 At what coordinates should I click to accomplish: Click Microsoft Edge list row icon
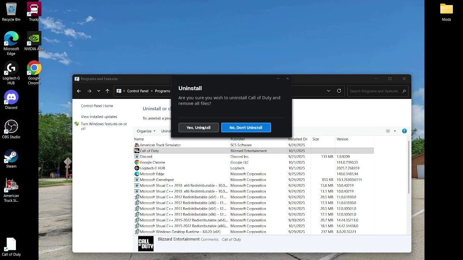coord(137,174)
